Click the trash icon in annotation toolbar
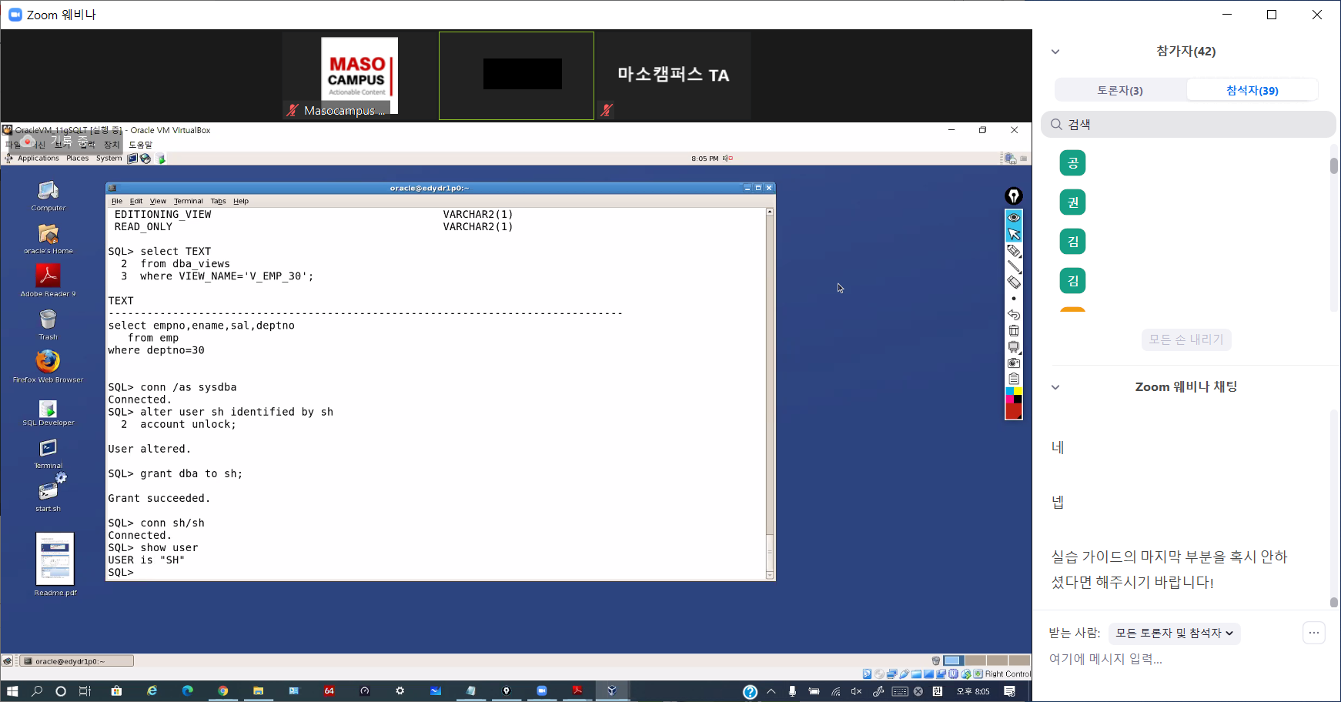Viewport: 1341px width, 702px height. pos(1014,331)
